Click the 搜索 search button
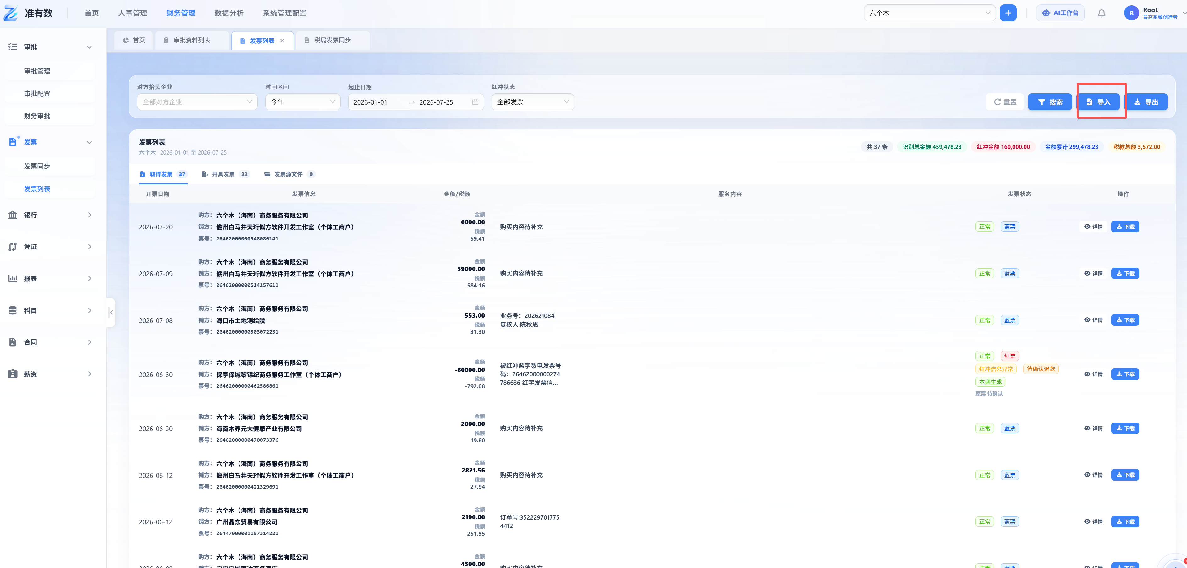 click(1050, 102)
